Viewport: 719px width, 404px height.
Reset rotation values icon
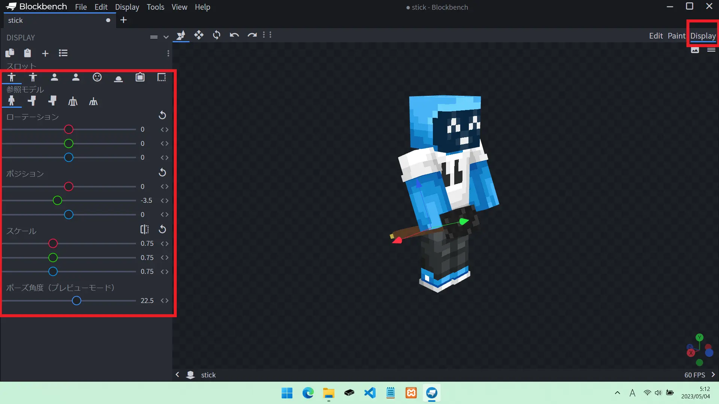(x=162, y=115)
